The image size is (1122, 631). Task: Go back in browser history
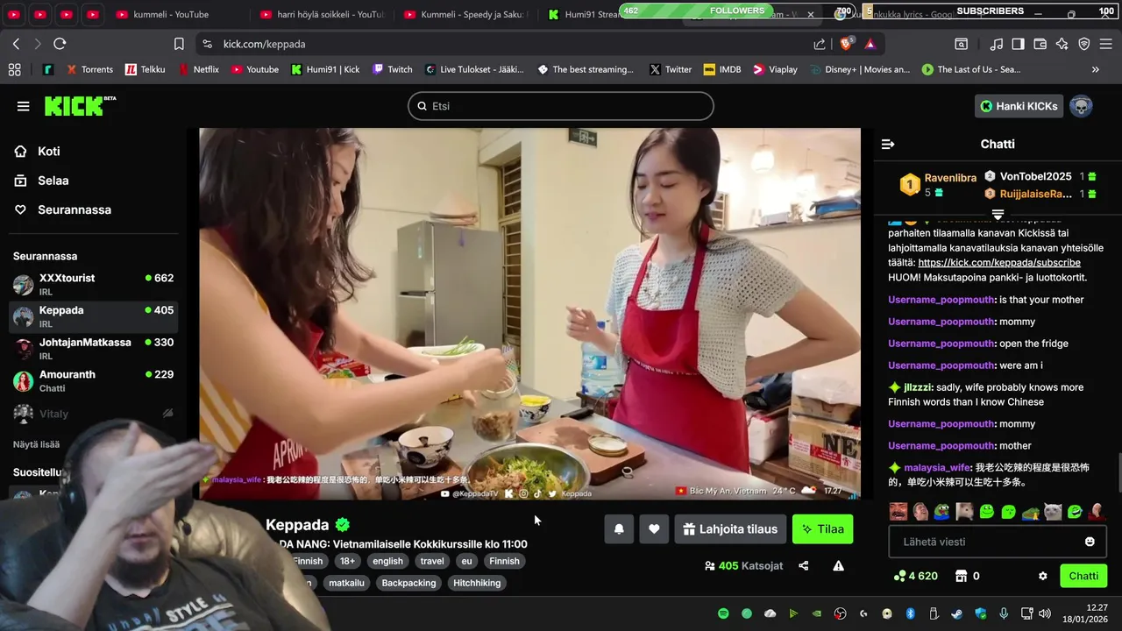point(16,44)
